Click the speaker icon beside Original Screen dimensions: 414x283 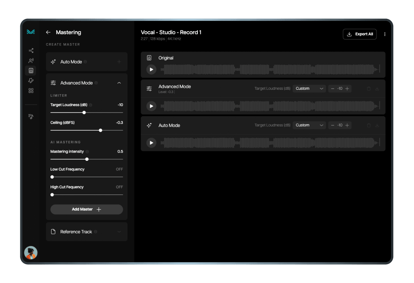[x=149, y=58]
